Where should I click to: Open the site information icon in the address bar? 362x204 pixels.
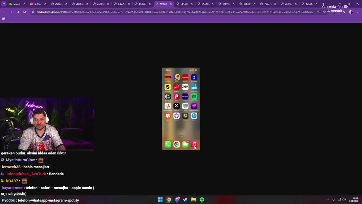33,12
